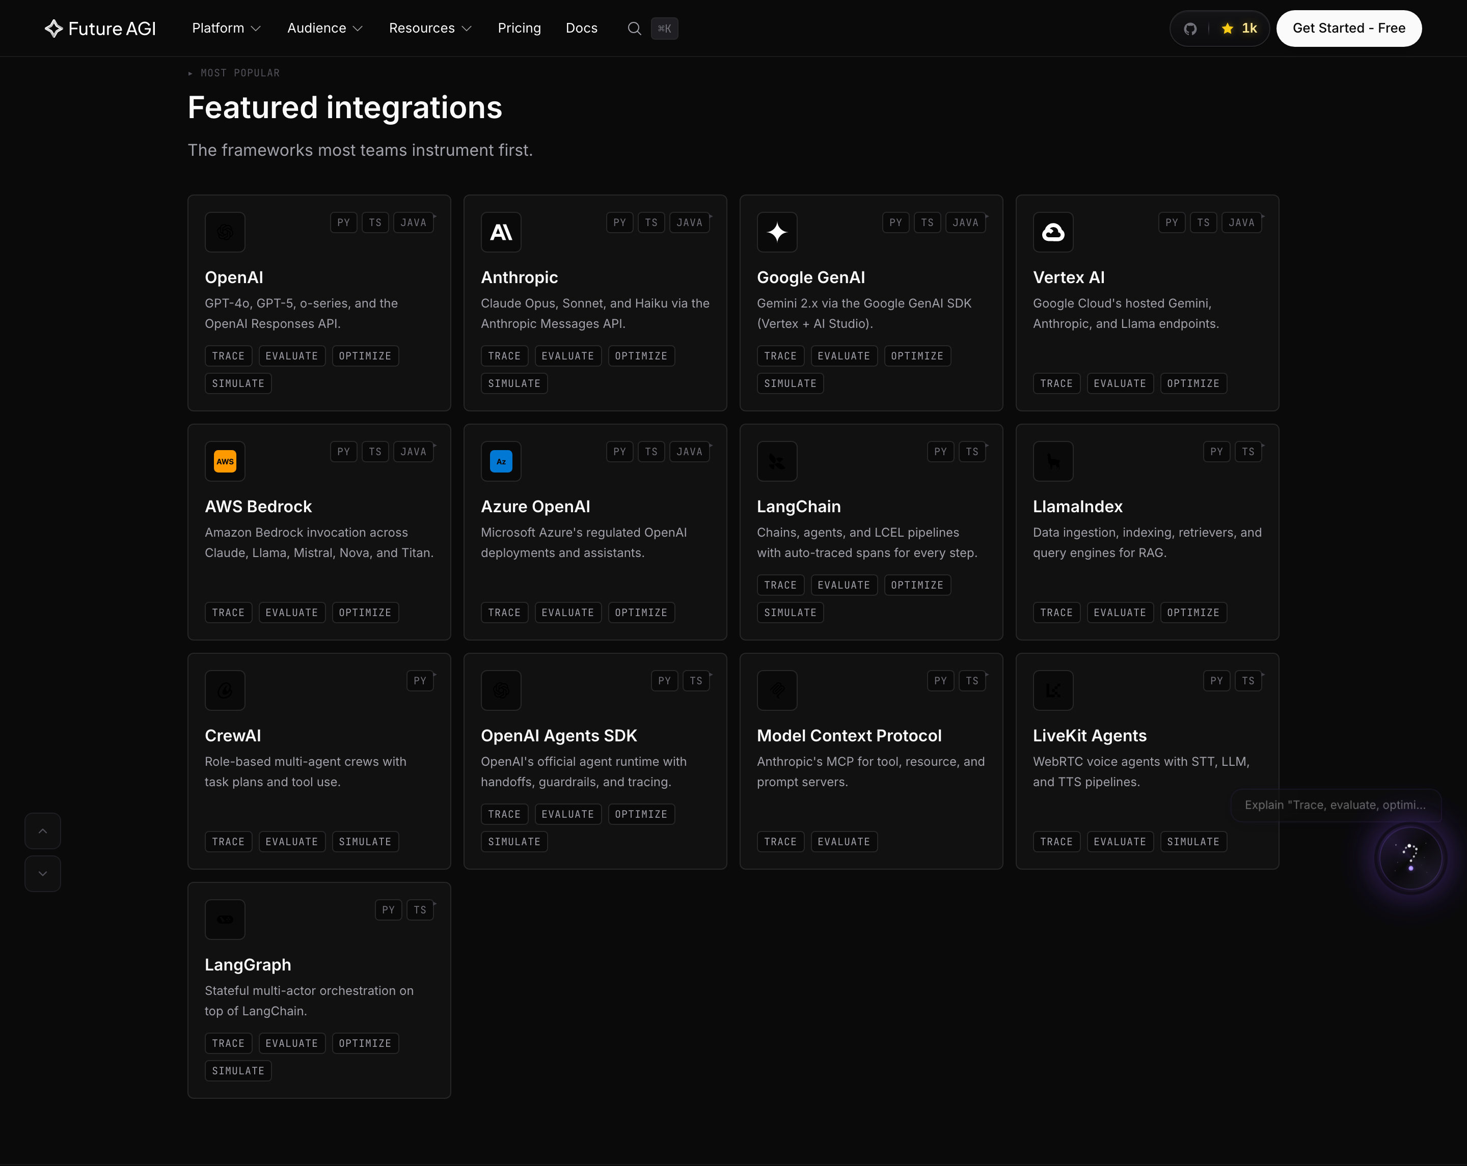Click the LiveKit Agents icon
The image size is (1467, 1166).
pyautogui.click(x=1053, y=690)
